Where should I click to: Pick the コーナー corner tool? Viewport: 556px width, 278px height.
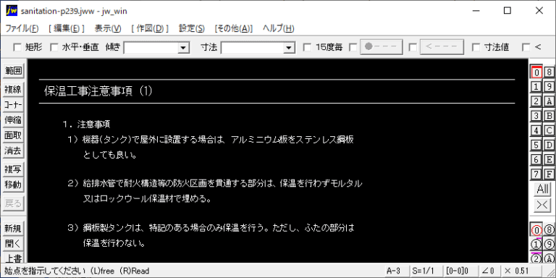13,105
